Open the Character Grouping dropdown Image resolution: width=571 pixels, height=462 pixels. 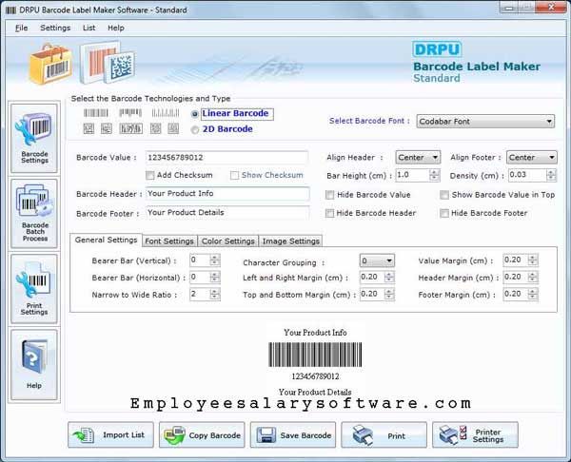(x=377, y=260)
